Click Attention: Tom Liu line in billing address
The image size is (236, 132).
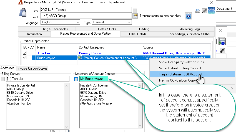click(19, 103)
